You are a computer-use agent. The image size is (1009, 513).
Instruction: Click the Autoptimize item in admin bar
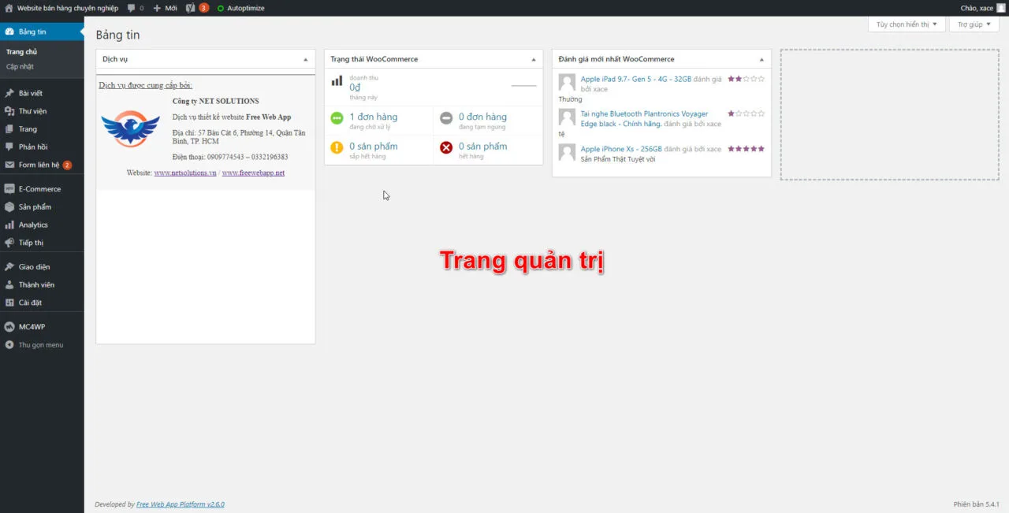(245, 8)
